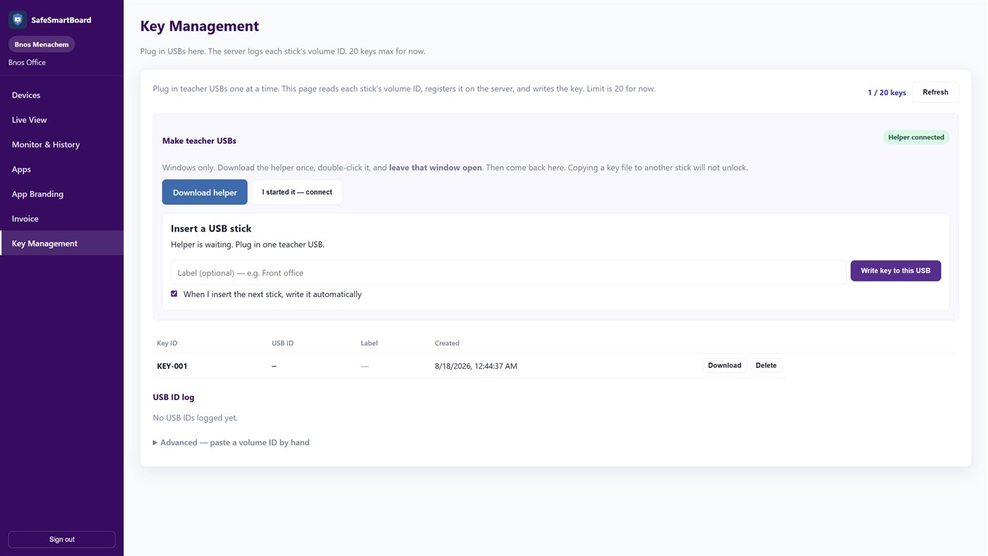
Task: Open Monitor & History page
Action: (x=61, y=145)
